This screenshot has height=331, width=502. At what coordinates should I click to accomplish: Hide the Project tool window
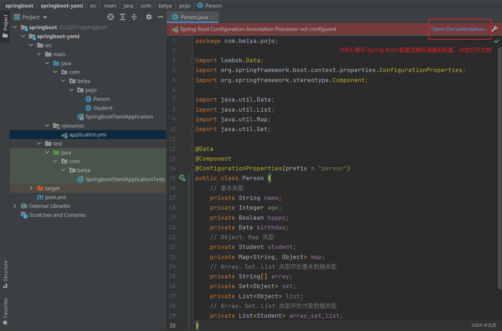160,17
